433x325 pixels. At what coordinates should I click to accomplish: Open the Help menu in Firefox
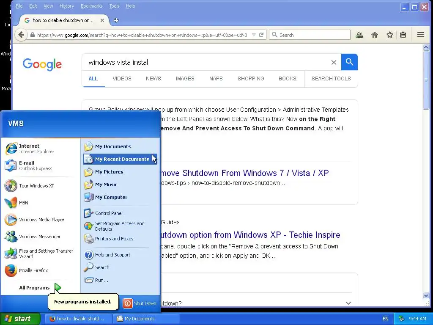pos(130,6)
